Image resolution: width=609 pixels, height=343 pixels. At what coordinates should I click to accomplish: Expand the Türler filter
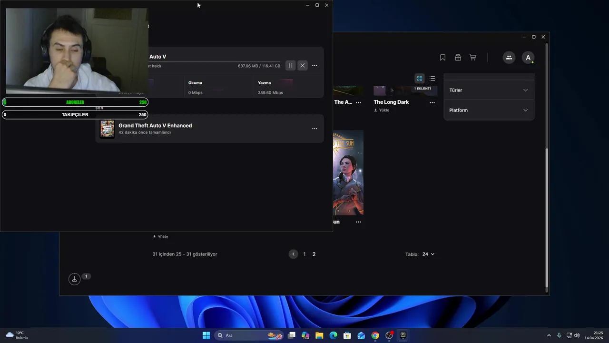489,90
